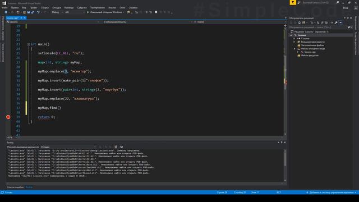359x202 pixels.
Task: Open the Файл menu
Action: (4, 7)
